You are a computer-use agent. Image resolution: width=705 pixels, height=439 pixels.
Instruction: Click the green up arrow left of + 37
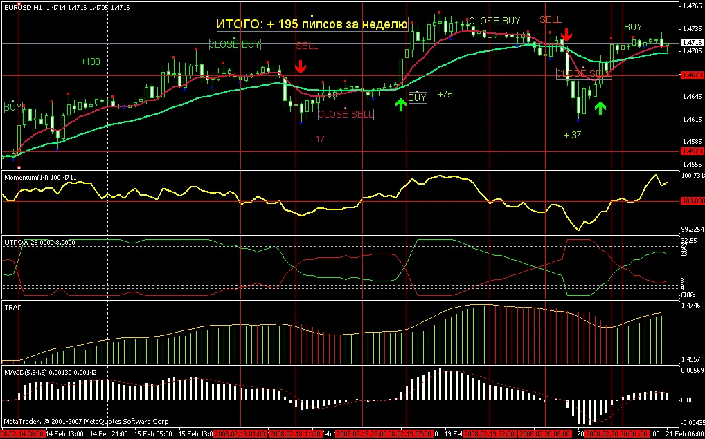click(x=600, y=107)
